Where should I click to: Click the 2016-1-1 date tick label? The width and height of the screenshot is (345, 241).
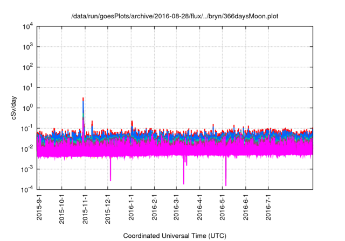pos(131,208)
